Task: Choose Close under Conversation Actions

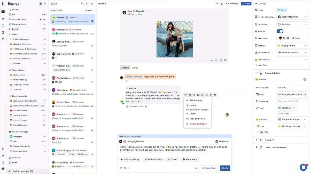Action: (x=197, y=114)
